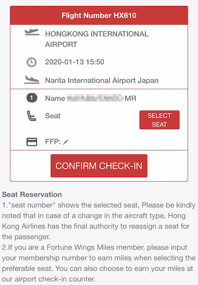Click the Fortune Wings Miles note paragraph
This screenshot has width=198, height=285.
coord(99,263)
